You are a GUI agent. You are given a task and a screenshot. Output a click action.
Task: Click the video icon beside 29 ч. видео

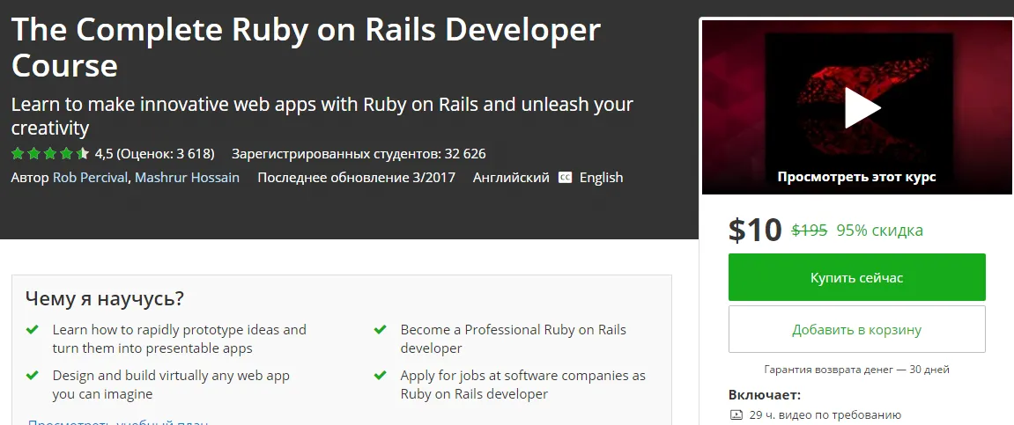736,414
